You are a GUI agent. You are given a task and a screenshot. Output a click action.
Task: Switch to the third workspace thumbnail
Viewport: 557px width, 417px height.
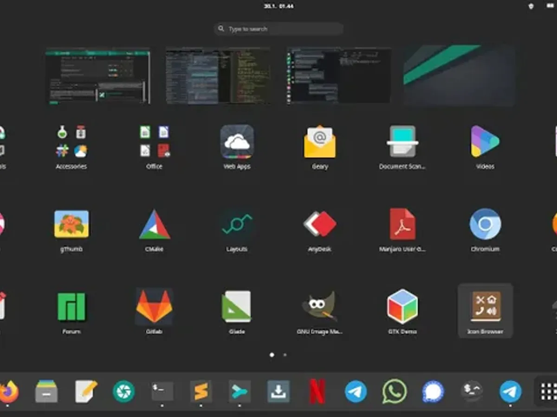[339, 75]
